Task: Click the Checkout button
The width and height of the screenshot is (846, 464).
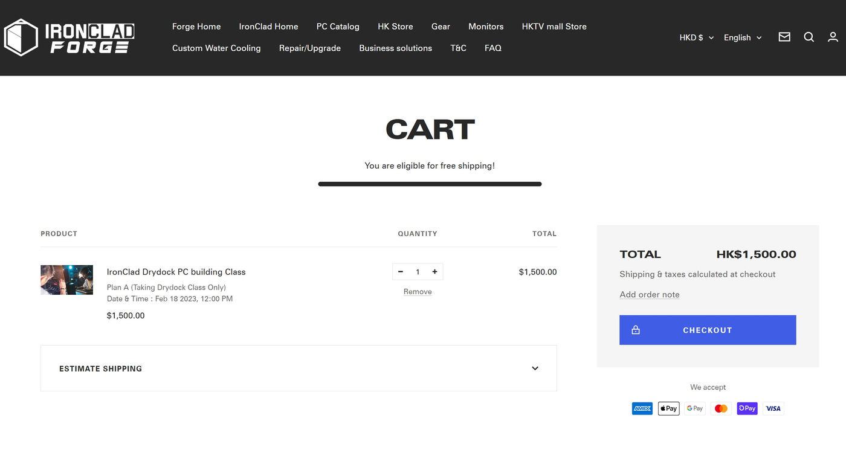Action: [x=708, y=330]
